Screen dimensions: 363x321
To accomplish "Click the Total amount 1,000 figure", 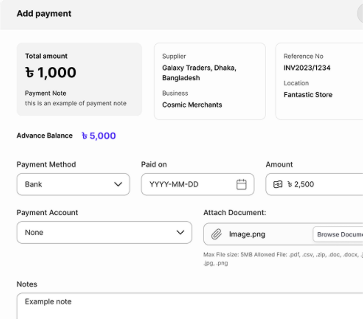I will [x=51, y=72].
